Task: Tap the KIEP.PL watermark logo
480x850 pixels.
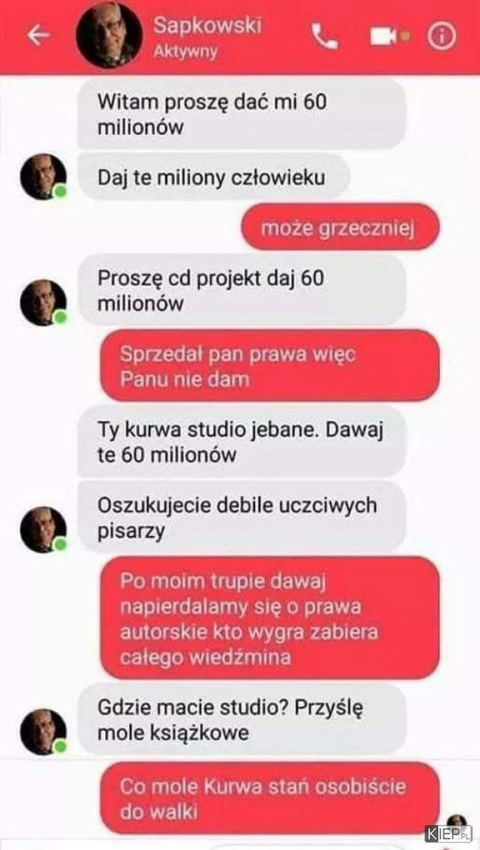Action: click(448, 834)
